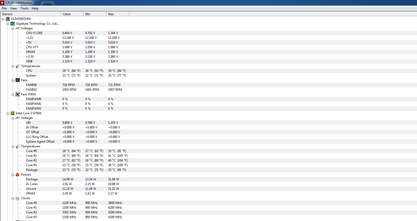Click the 3800 MHz max clock value
The image size is (417, 221).
(x=115, y=203)
